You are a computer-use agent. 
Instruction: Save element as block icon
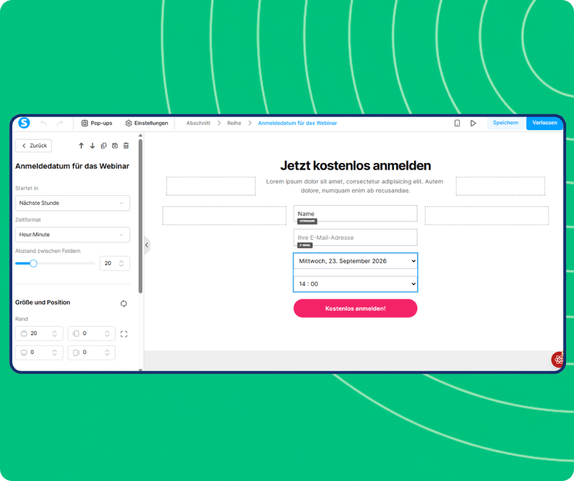tap(115, 146)
